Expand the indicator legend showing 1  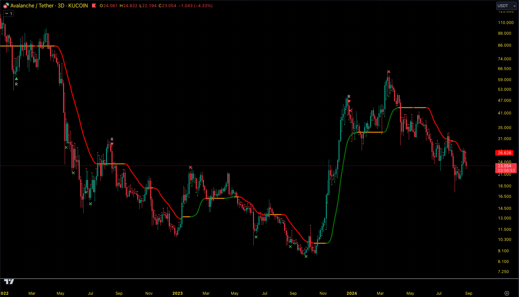pos(9,14)
